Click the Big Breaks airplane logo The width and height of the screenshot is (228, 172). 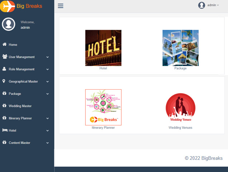(x=8, y=6)
